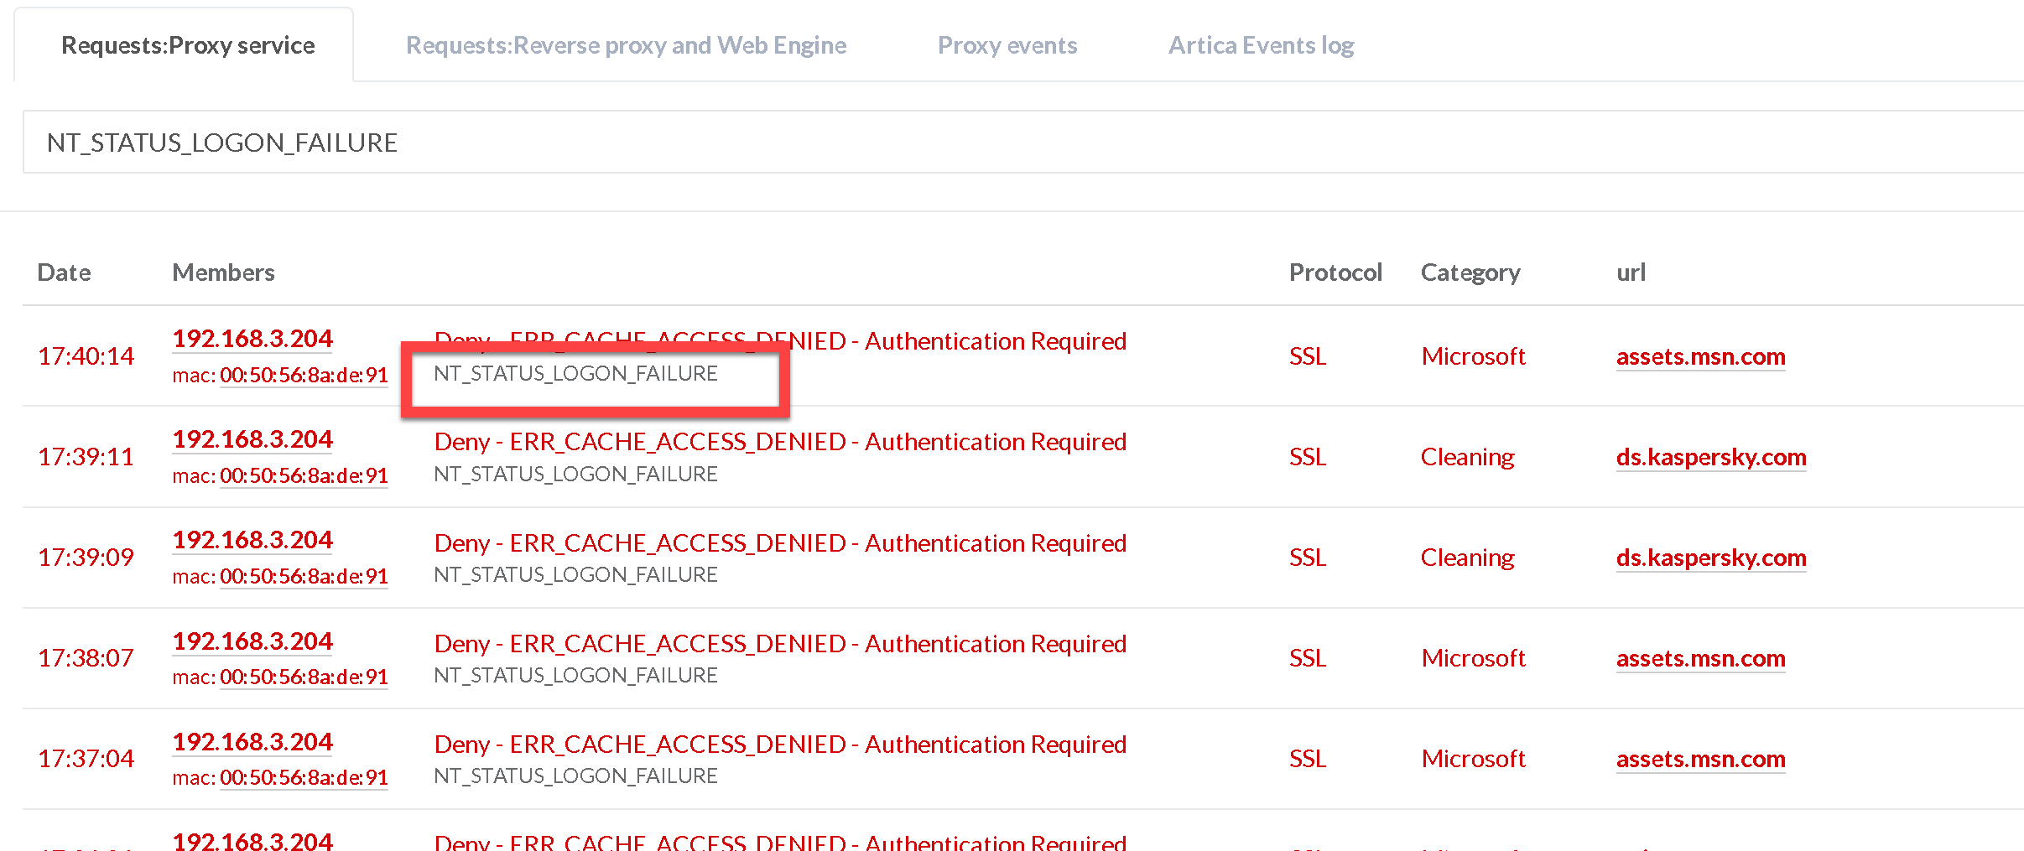Click the Date column header
This screenshot has height=851, width=2024.
tap(64, 272)
